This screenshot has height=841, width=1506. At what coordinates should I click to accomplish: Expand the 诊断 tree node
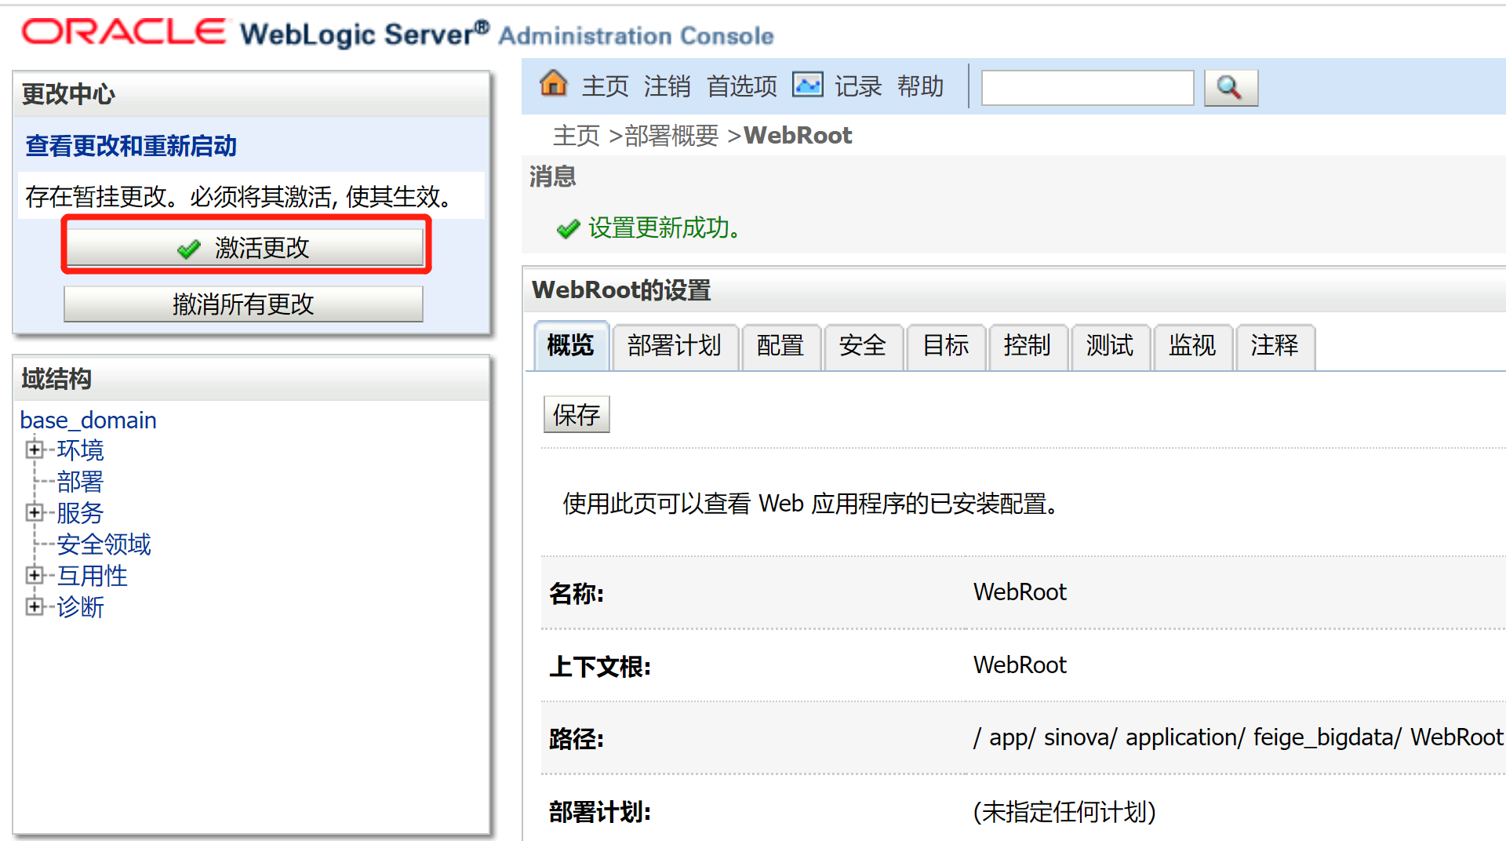pyautogui.click(x=34, y=606)
